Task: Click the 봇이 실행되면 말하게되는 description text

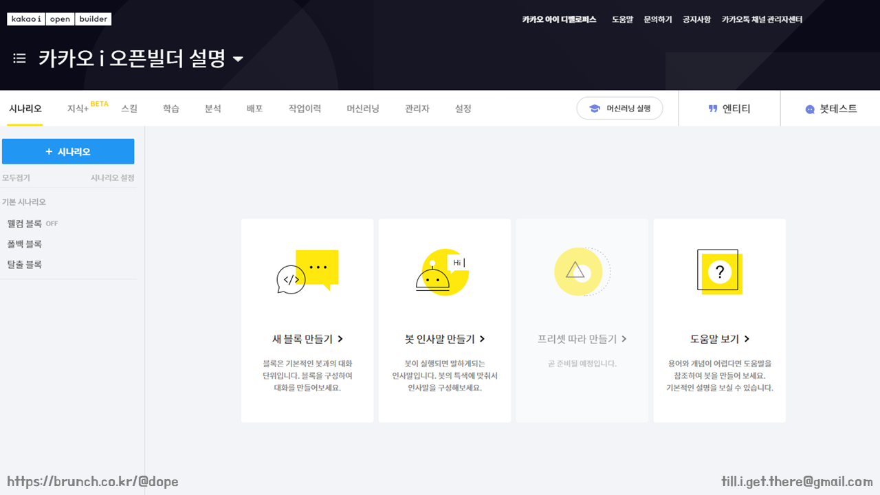Action: click(x=445, y=375)
